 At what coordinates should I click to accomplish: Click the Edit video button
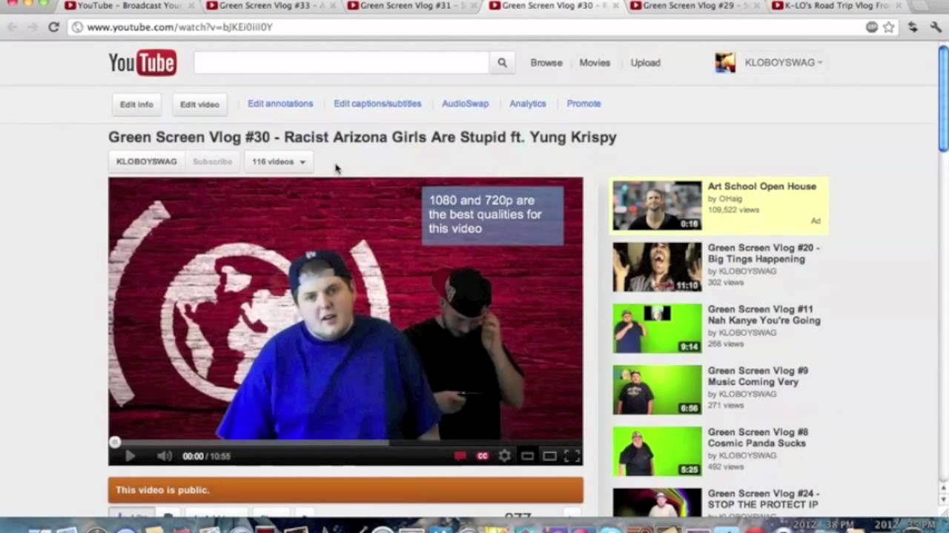[199, 104]
